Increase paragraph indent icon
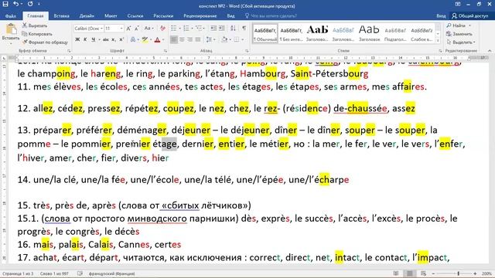This screenshot has height=278, width=495. [222, 29]
